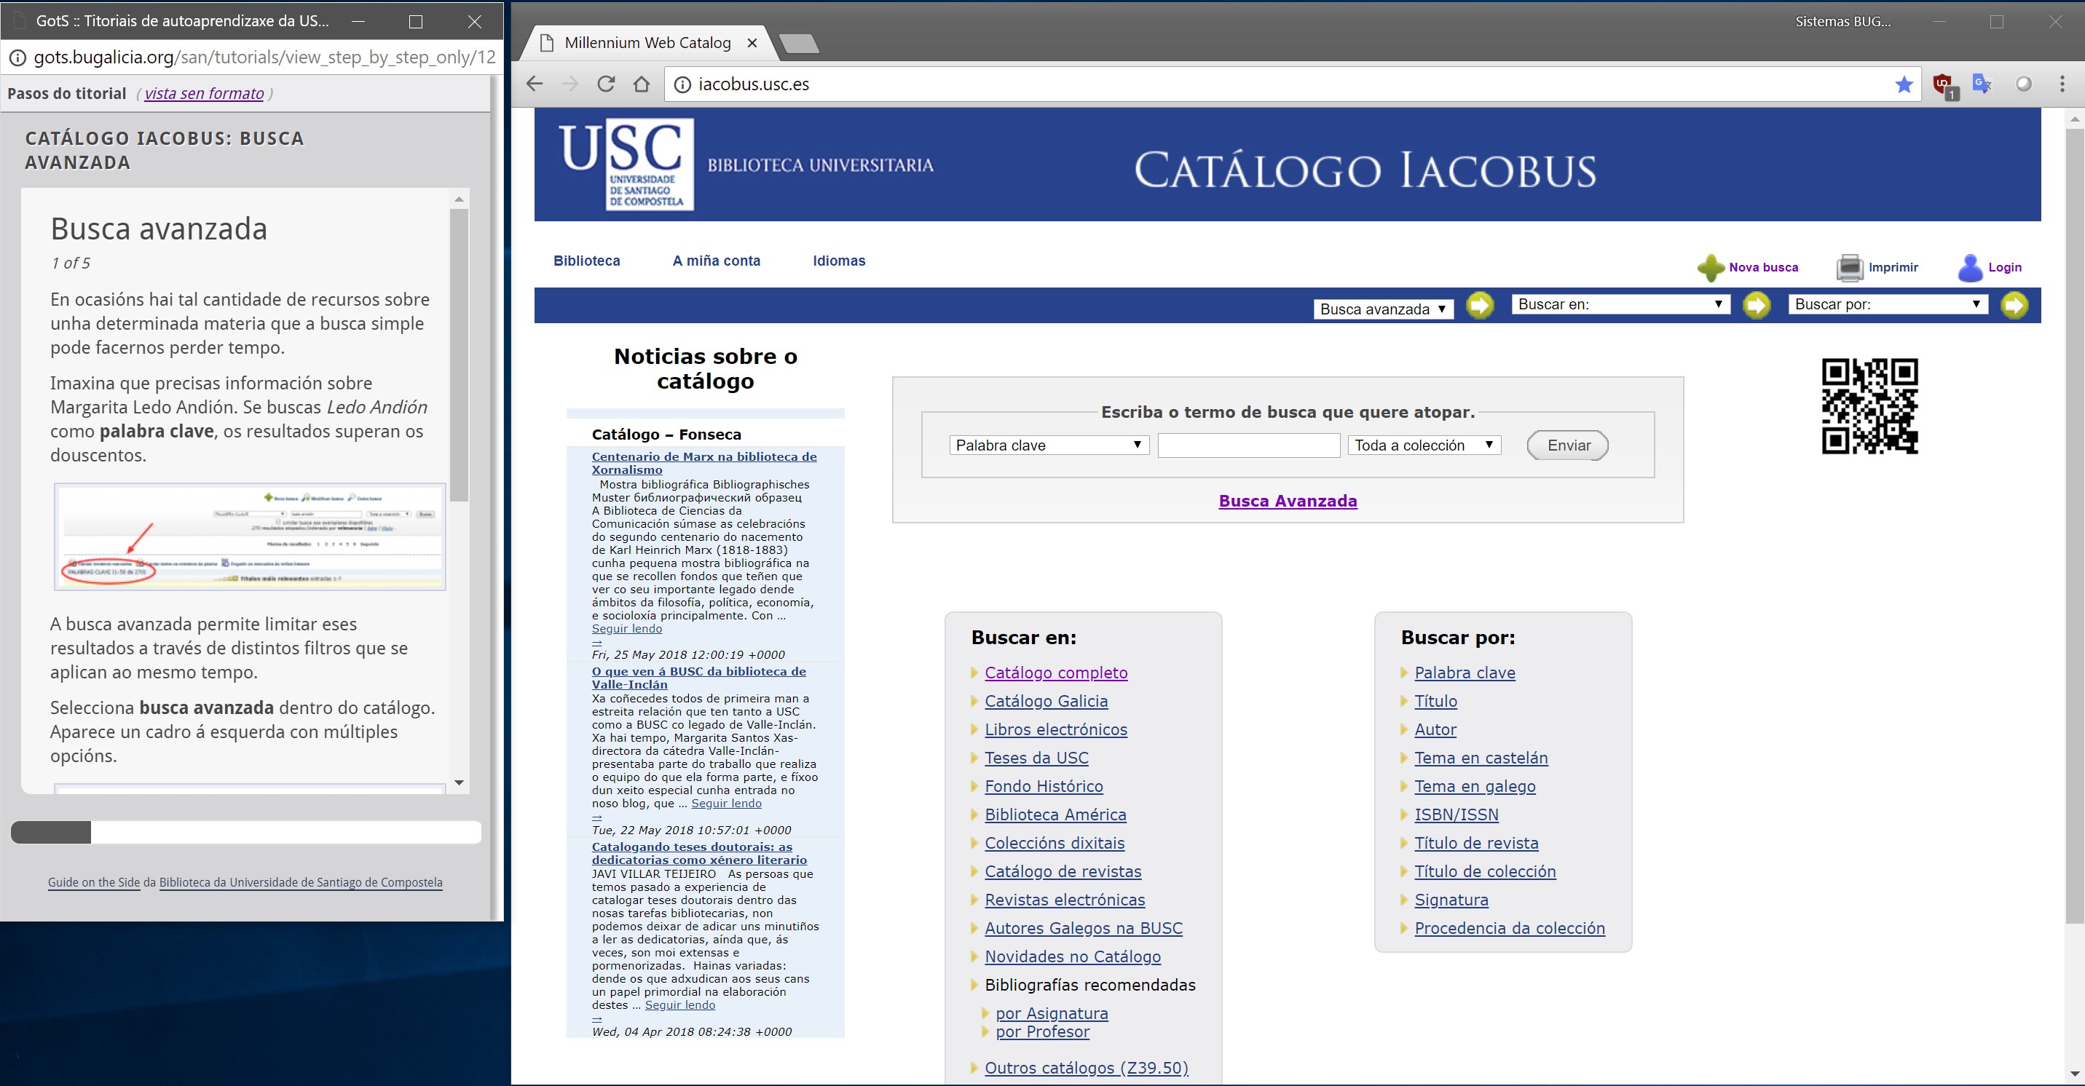Click the browser back arrow
Image resolution: width=2085 pixels, height=1086 pixels.
pos(535,84)
